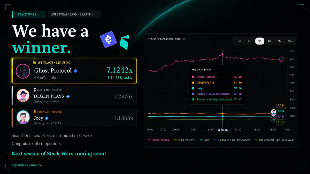Select the 1M timeframe tab
Screen dimensions: 310x174
pos(280,41)
